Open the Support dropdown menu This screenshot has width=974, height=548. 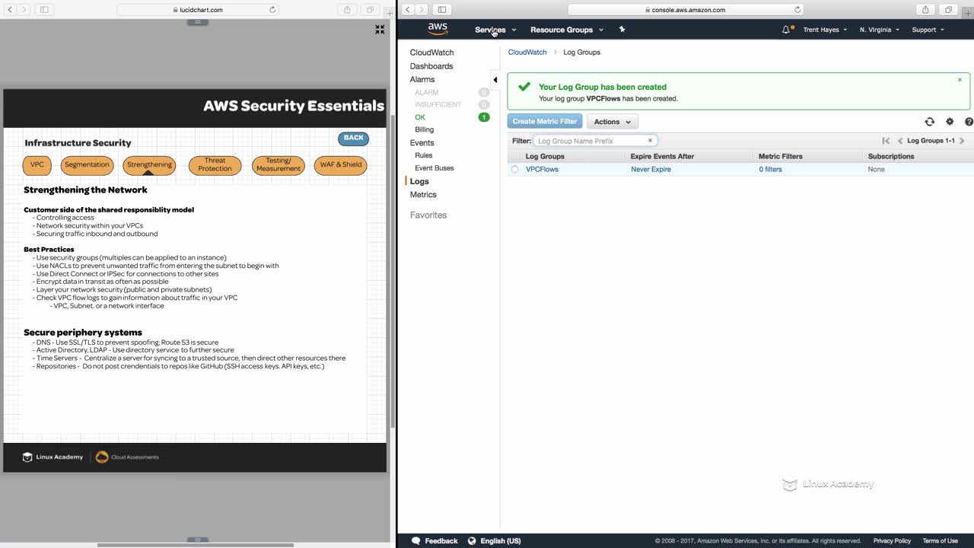[x=928, y=30]
